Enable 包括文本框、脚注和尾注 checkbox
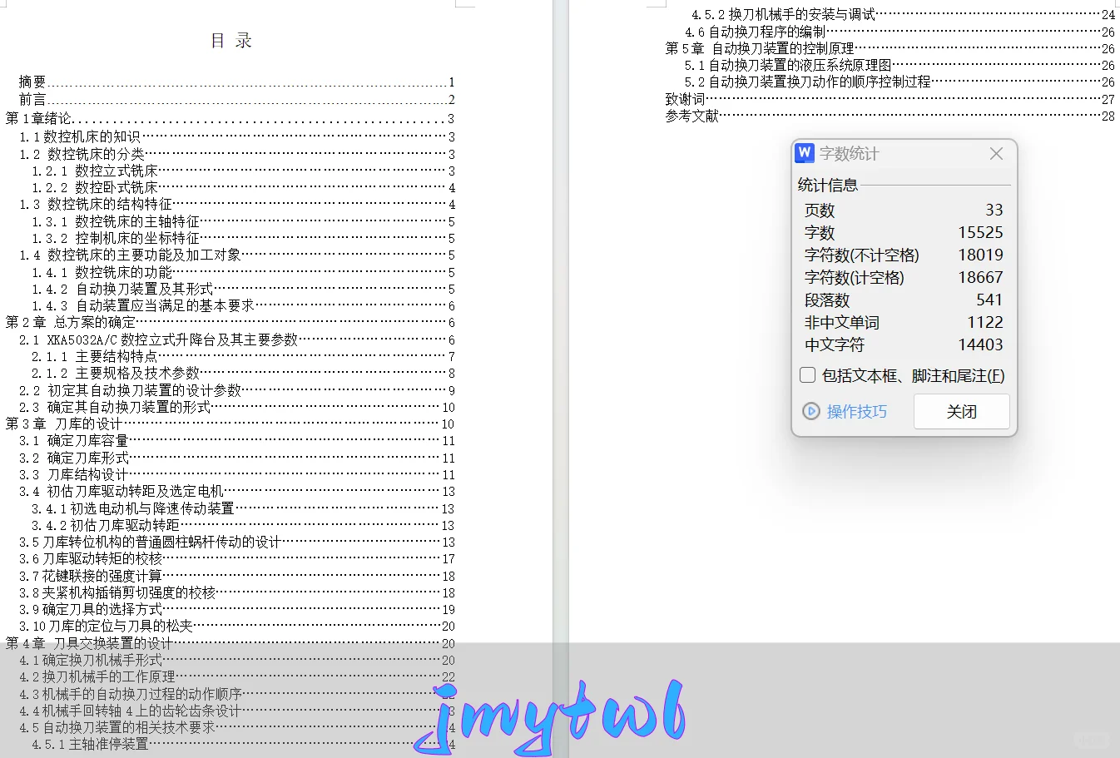 [807, 375]
